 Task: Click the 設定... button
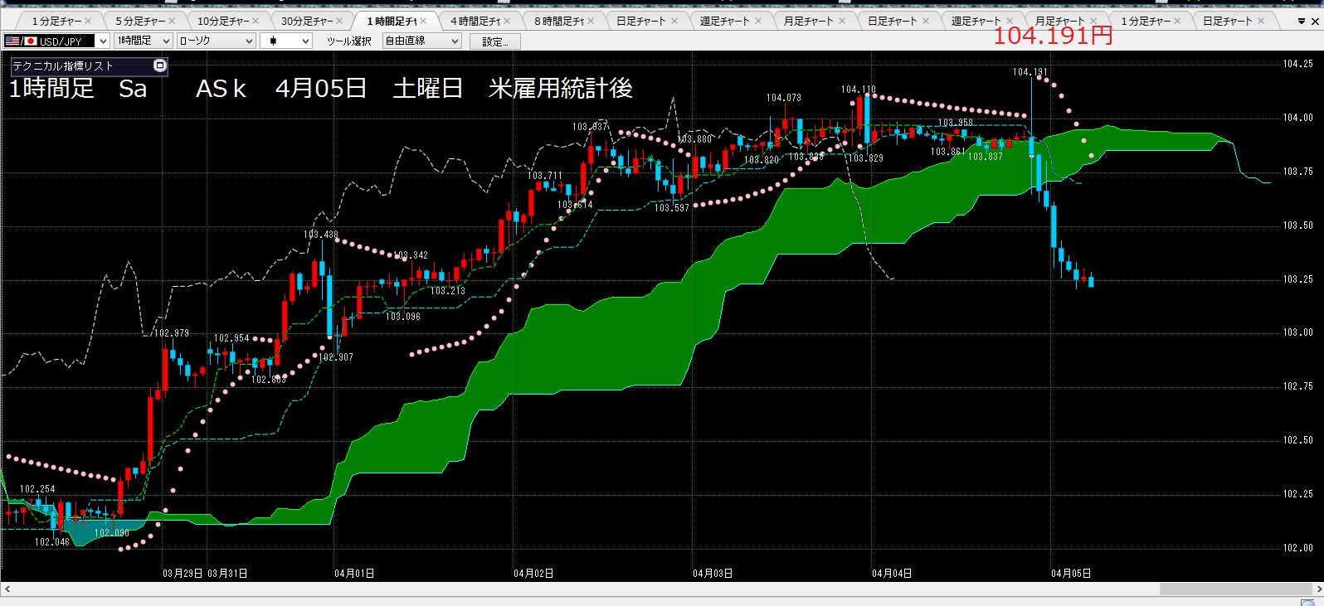tap(494, 41)
